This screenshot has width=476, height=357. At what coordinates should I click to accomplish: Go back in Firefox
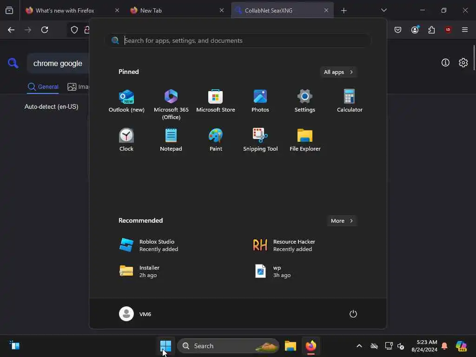click(11, 30)
